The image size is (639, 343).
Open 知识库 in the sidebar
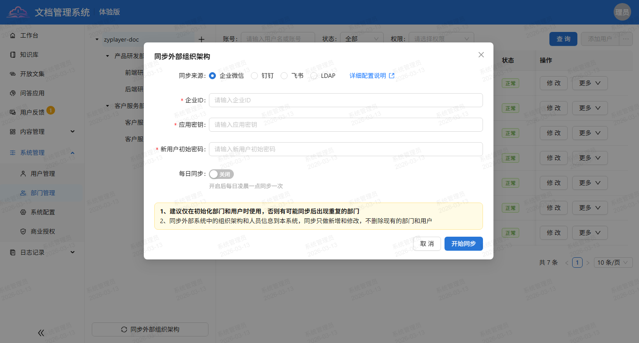click(42, 55)
